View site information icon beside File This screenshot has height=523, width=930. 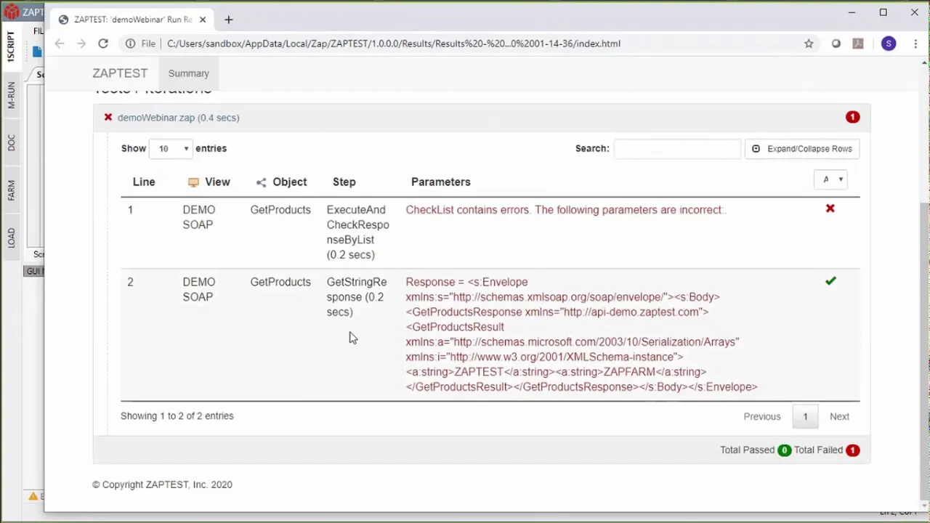pyautogui.click(x=130, y=44)
